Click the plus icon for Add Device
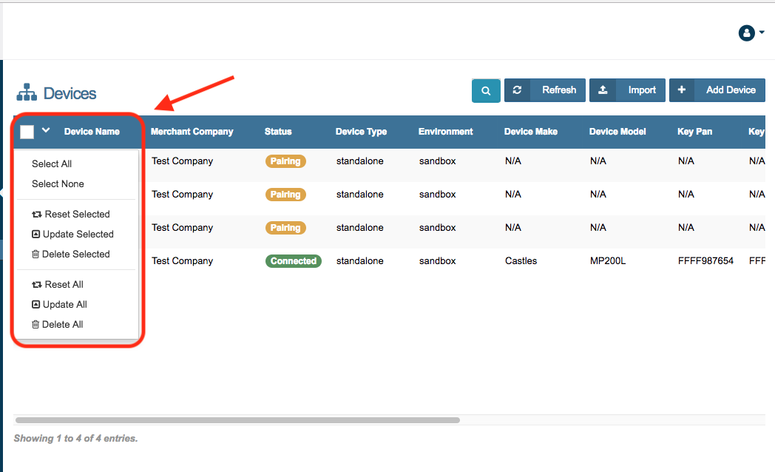Viewport: 775px width, 472px height. (682, 90)
